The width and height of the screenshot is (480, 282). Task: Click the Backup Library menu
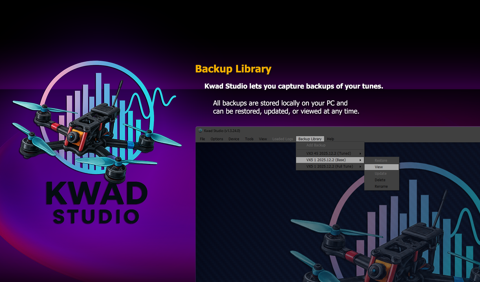[310, 139]
